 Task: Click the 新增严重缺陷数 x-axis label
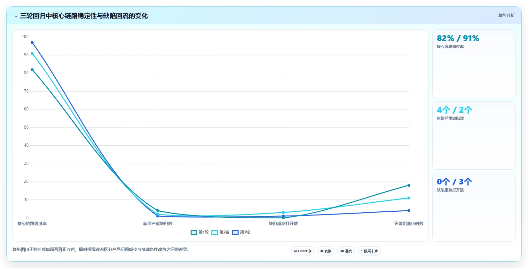coord(158,223)
